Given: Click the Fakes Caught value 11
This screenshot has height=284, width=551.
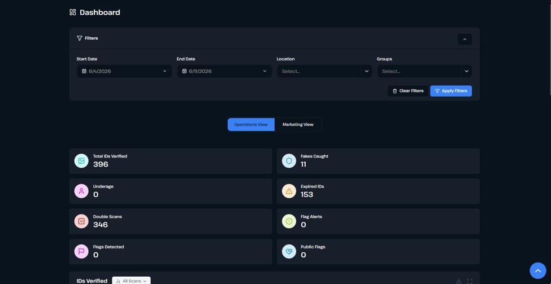Looking at the screenshot, I should pos(303,164).
